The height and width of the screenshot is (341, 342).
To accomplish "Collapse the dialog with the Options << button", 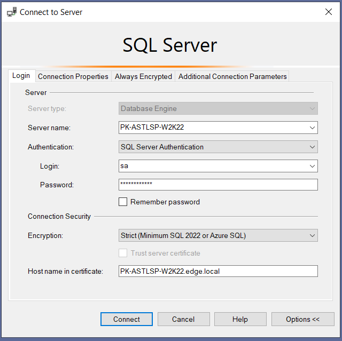I will tap(303, 319).
